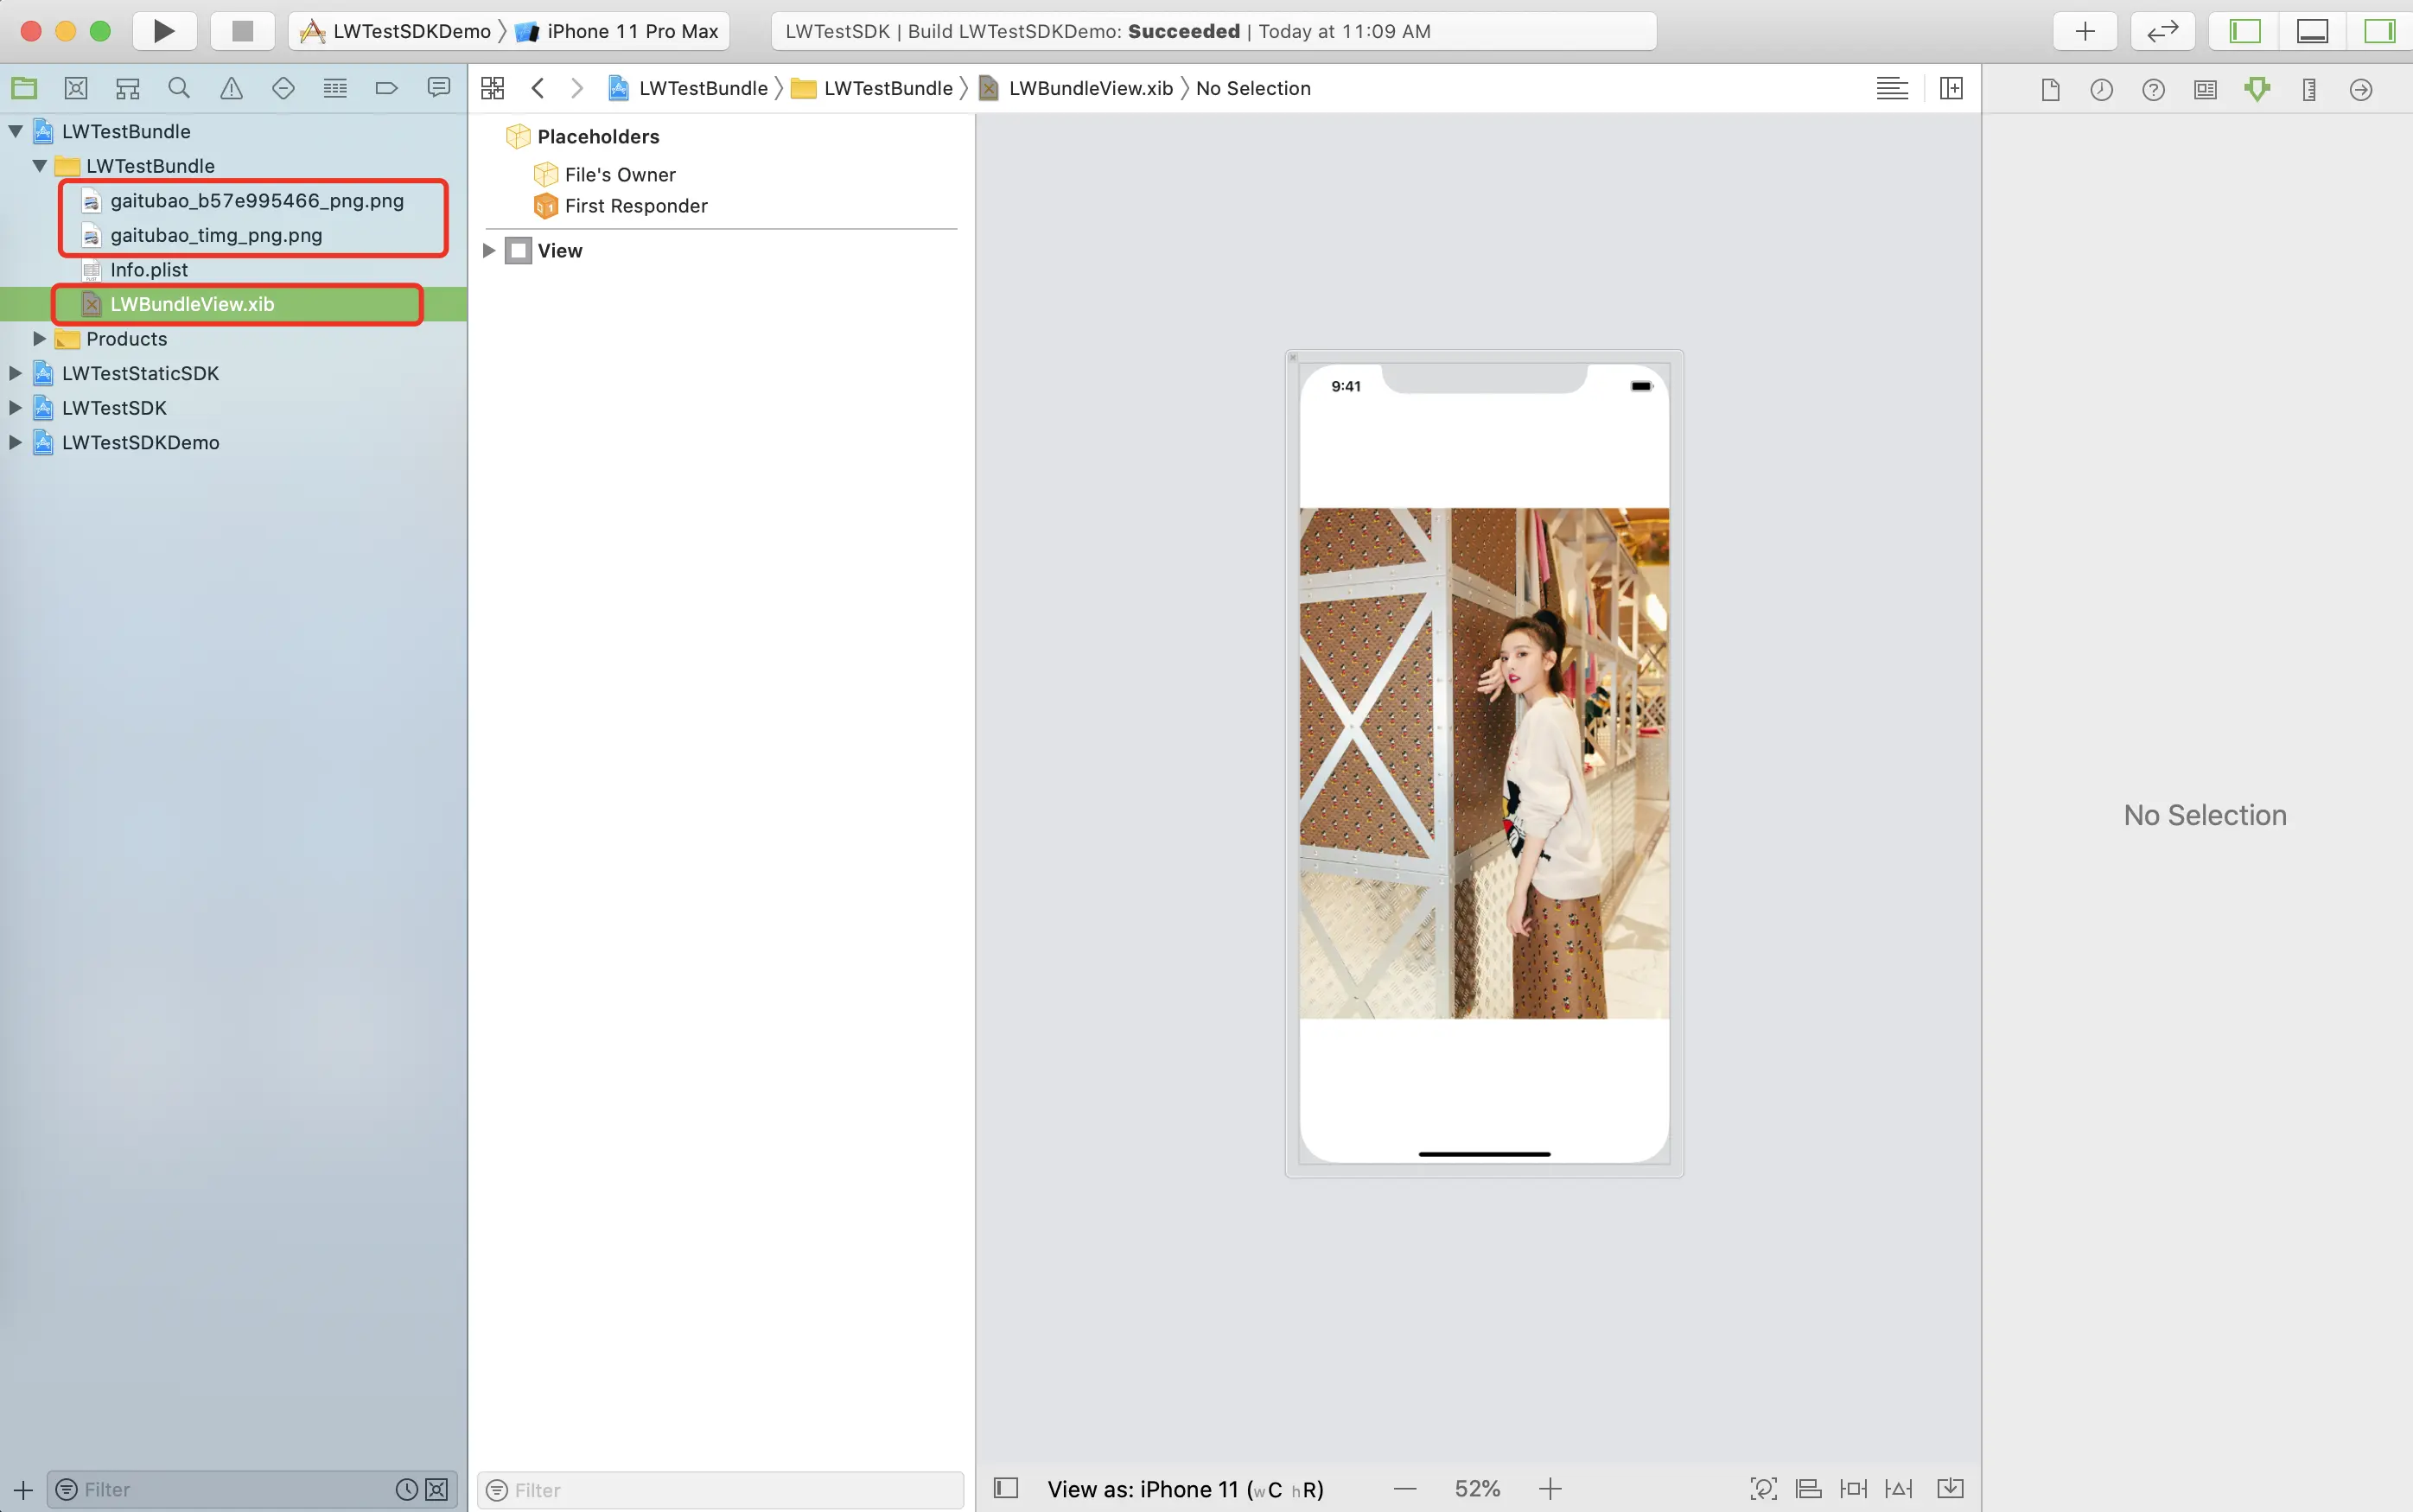Click LWTestBundle folder in jump bar
The image size is (2413, 1512).
click(887, 88)
